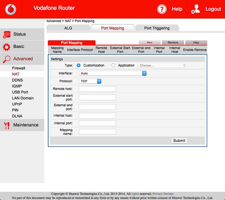
Task: Click the Help text in the header
Action: click(177, 9)
